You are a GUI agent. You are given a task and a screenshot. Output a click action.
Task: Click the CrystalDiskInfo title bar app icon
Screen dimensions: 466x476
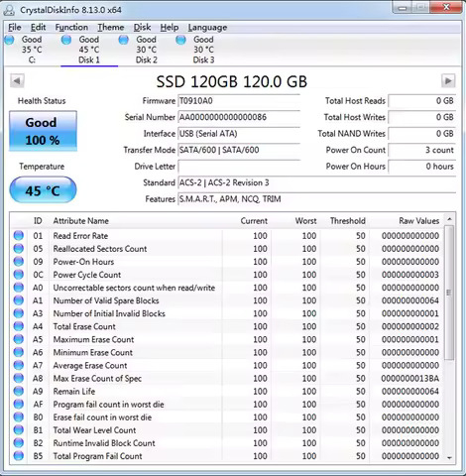click(x=9, y=10)
